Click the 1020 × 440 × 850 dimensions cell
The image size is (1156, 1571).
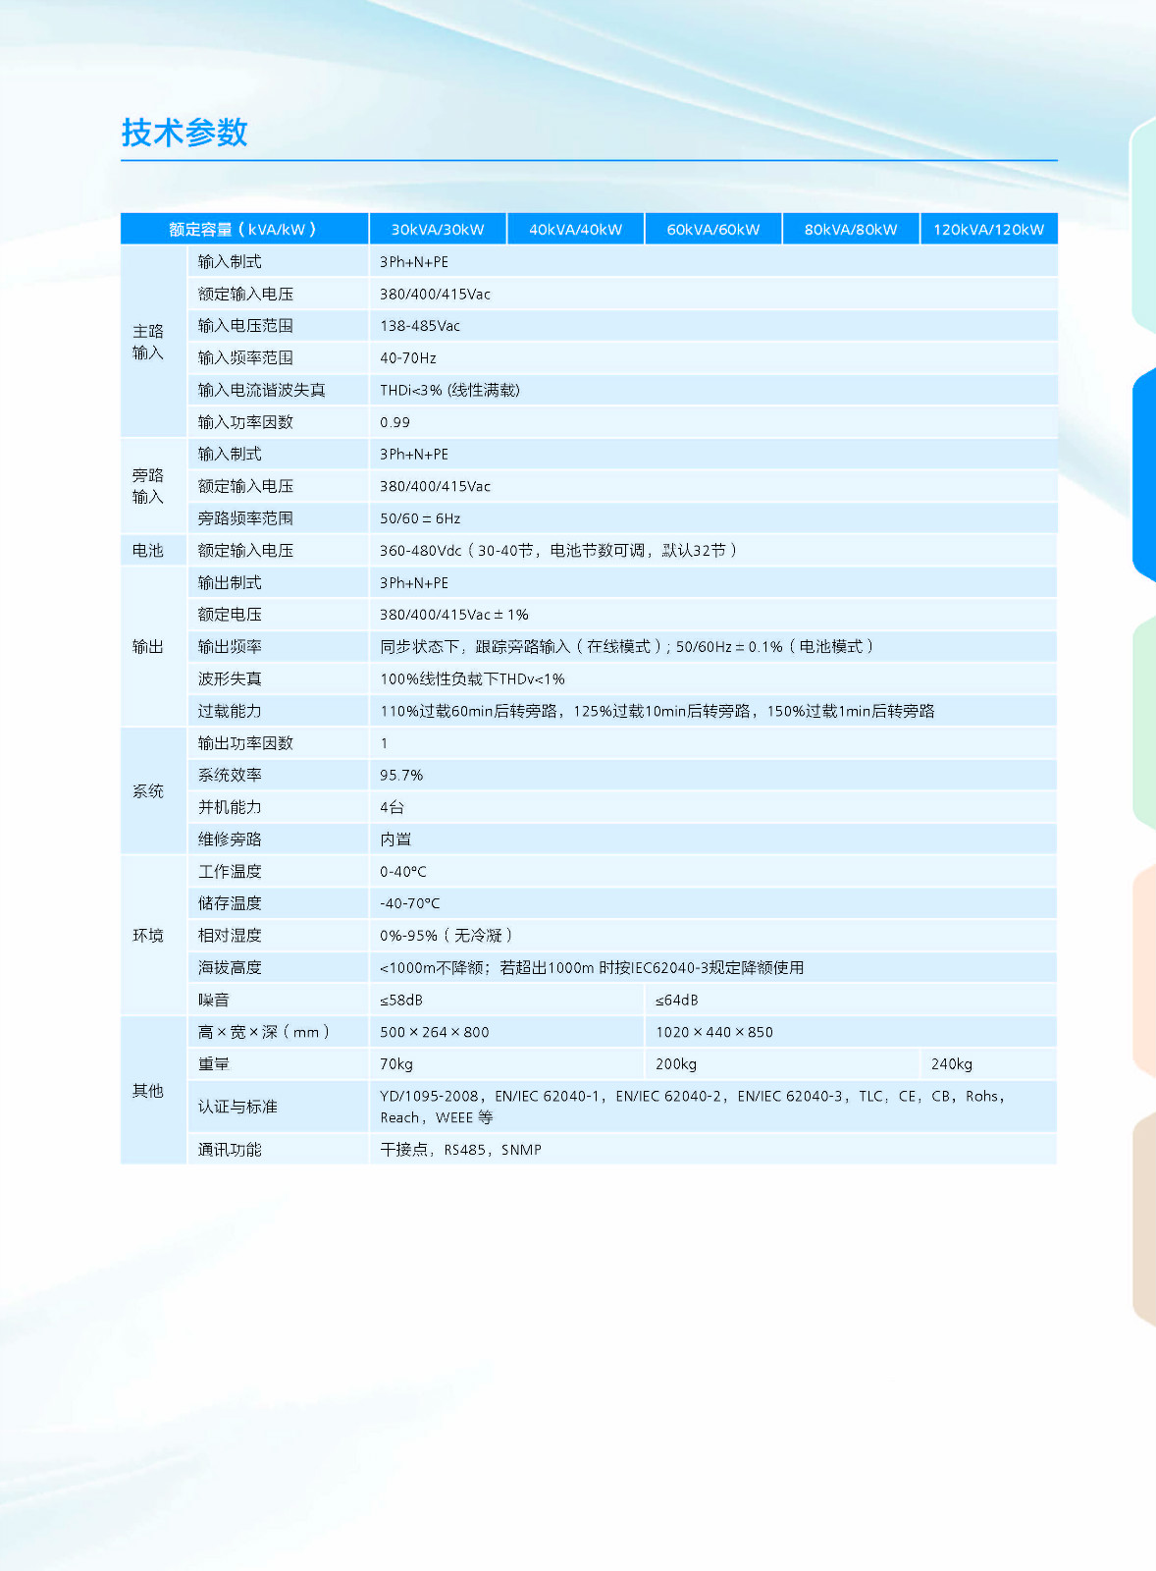click(x=714, y=1032)
